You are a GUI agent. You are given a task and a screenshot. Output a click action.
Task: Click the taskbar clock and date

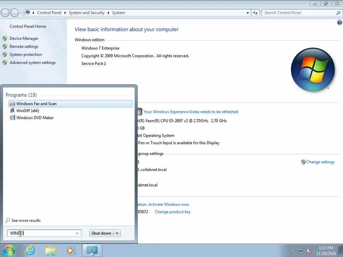tap(326, 251)
